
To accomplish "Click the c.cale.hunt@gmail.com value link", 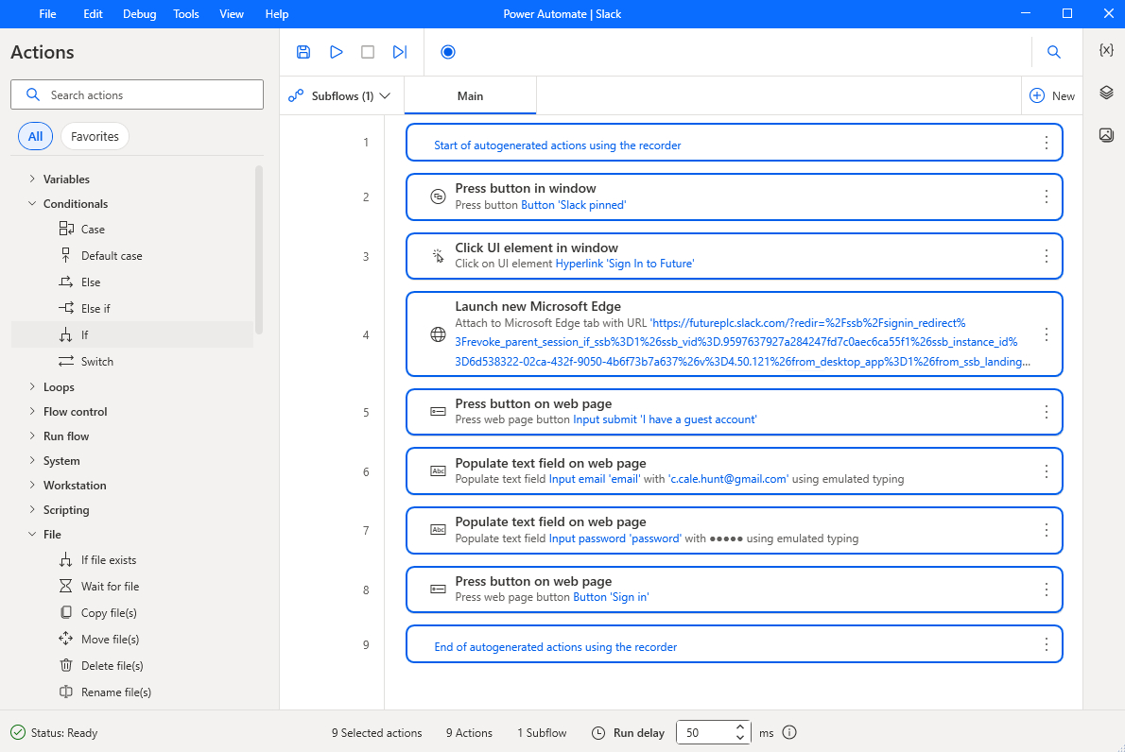I will click(x=728, y=479).
